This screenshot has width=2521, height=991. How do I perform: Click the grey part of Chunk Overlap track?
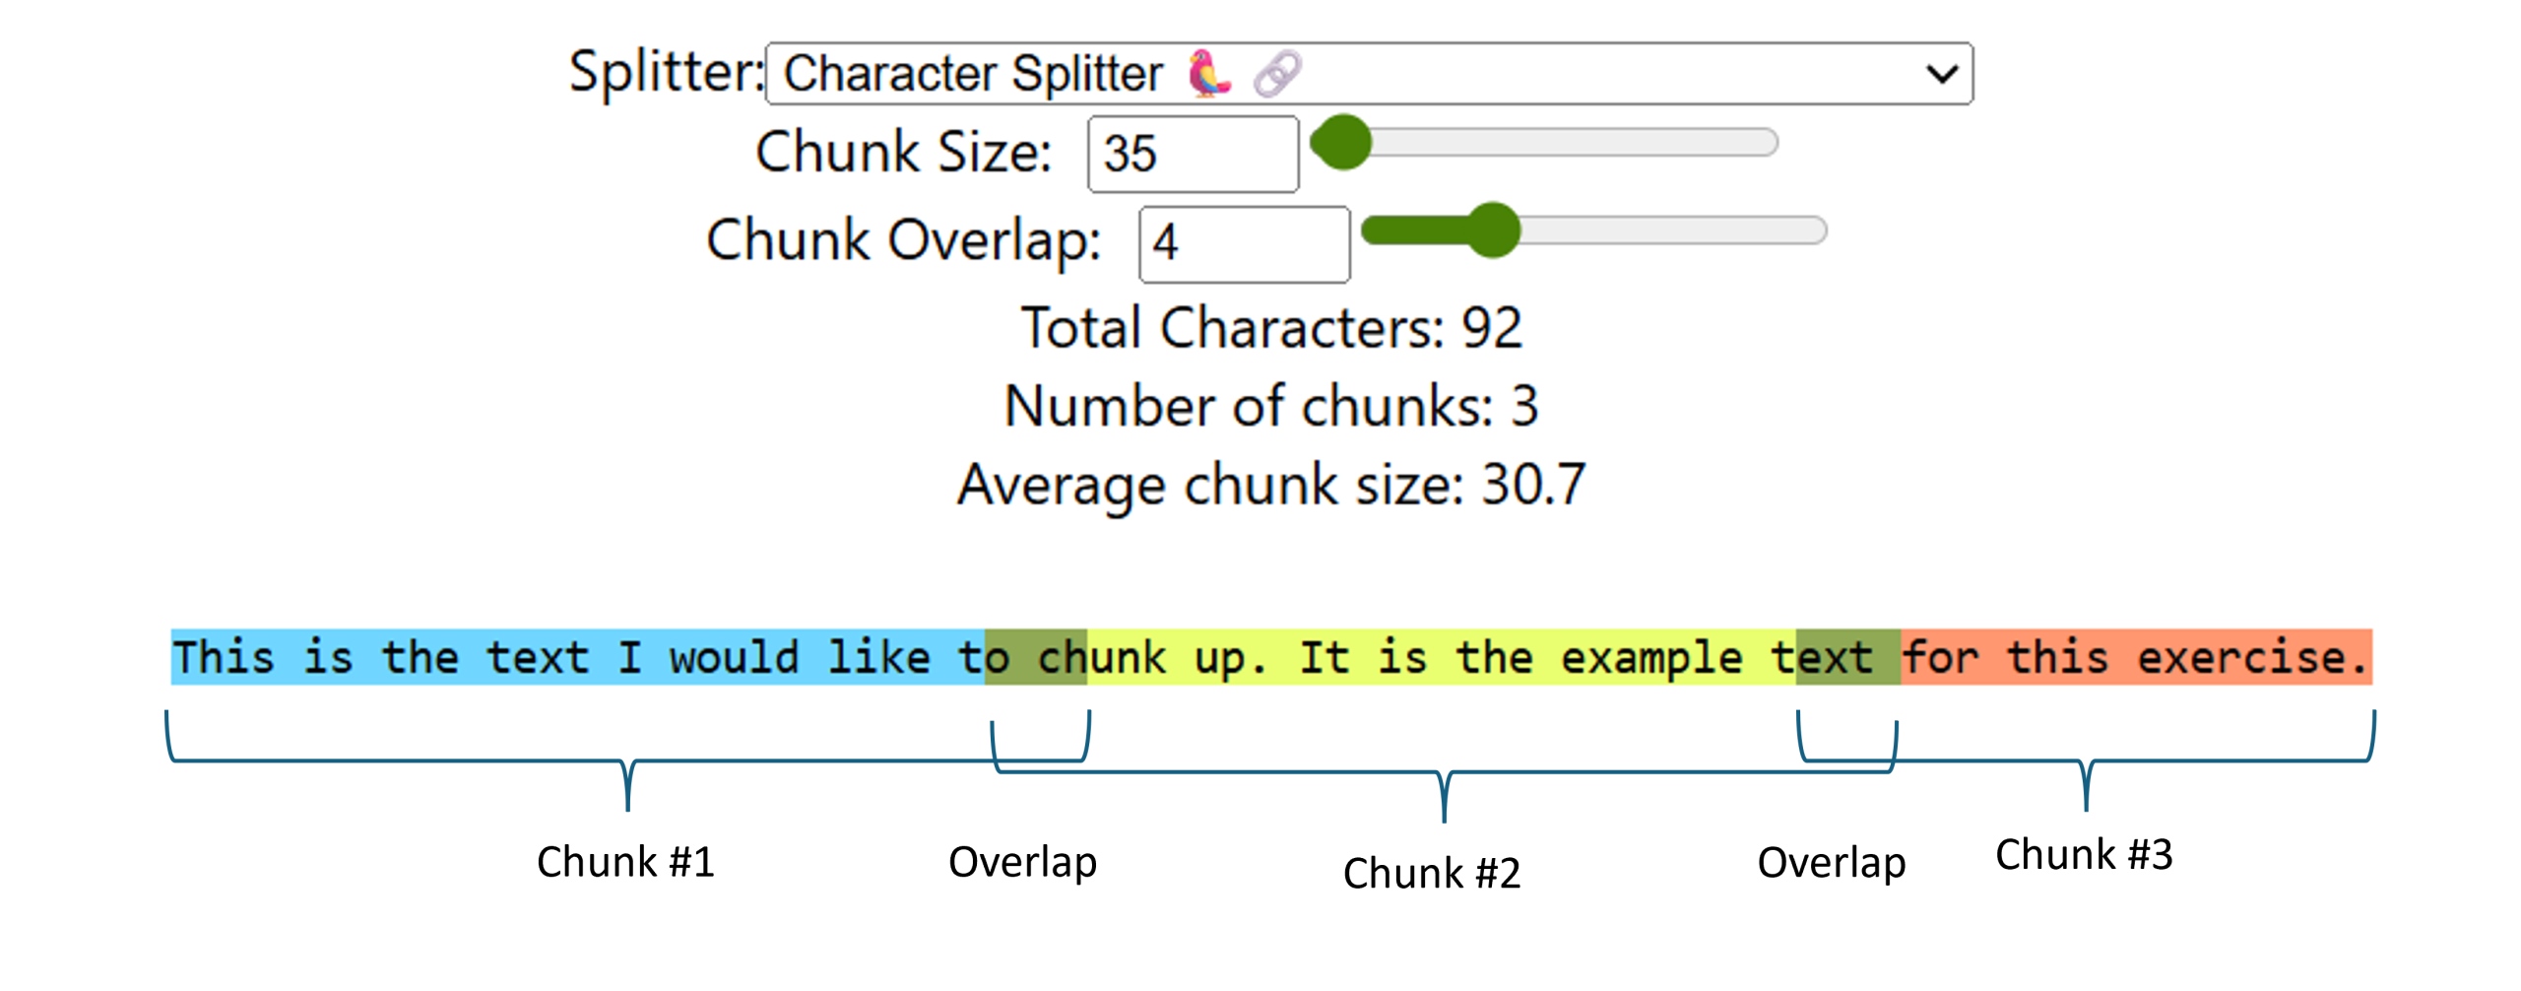1674,231
